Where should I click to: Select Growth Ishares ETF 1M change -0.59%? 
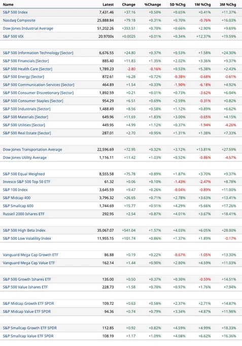pos(205,279)
